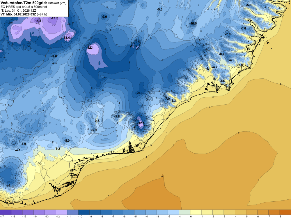Click the "VT: Mið. 04.02.2026 03Z" valid time
Image resolution: width=291 pixels, height=218 pixels.
pos(18,14)
